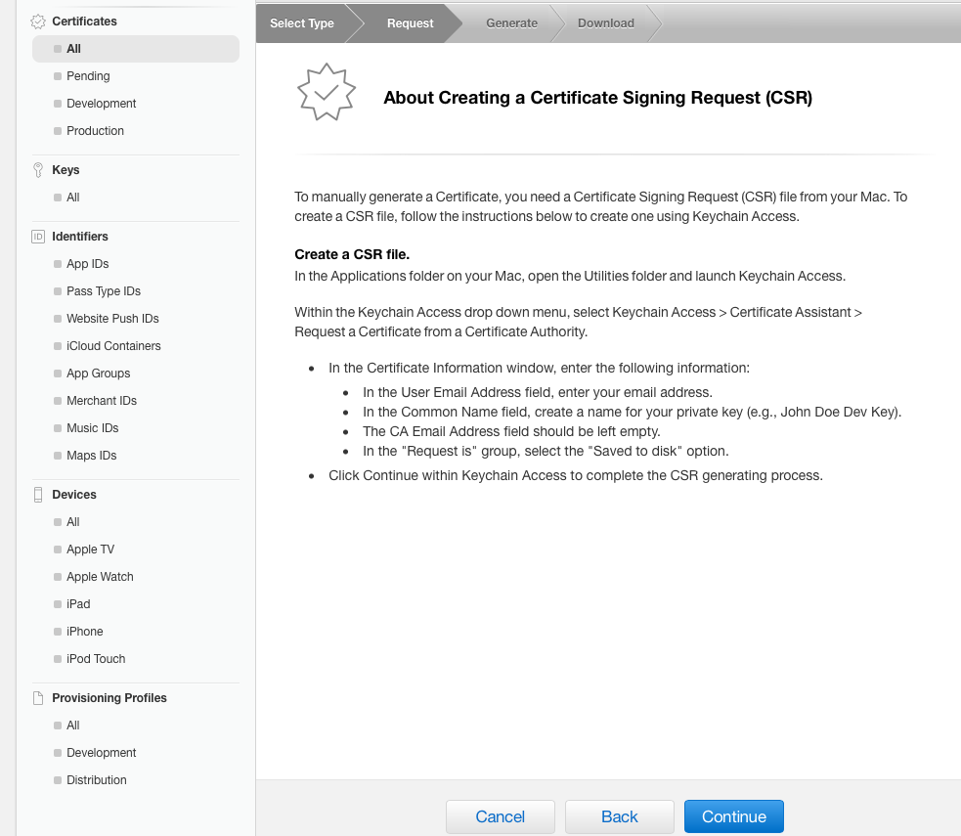
Task: Click the Provisioning Profiles document icon
Action: pos(38,698)
